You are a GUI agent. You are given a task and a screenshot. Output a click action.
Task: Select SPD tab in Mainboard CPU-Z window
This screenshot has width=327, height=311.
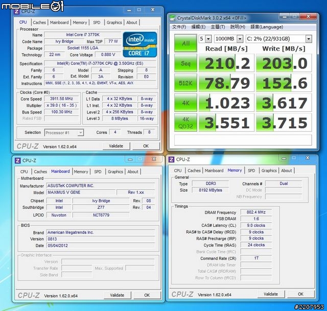tap(98, 172)
